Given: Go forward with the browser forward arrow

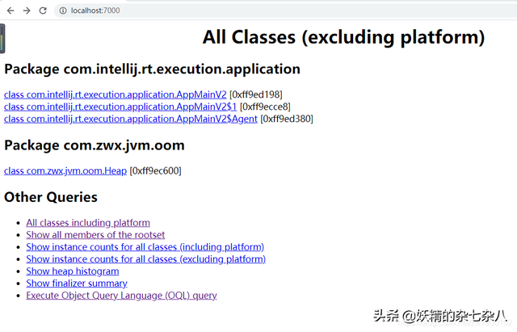Looking at the screenshot, I should 27,11.
